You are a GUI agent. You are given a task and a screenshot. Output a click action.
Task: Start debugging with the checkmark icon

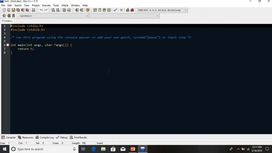pyautogui.click(x=115, y=10)
